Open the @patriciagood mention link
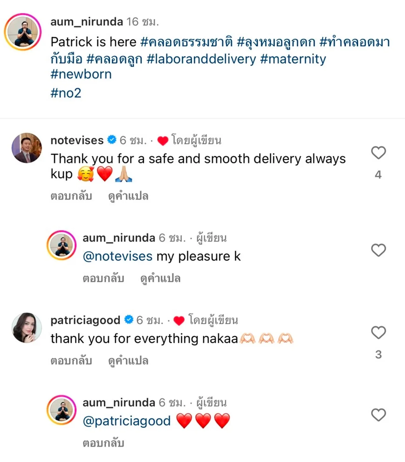 click(x=127, y=421)
